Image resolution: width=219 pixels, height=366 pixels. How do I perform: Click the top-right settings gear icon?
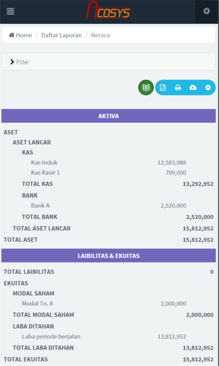207,11
